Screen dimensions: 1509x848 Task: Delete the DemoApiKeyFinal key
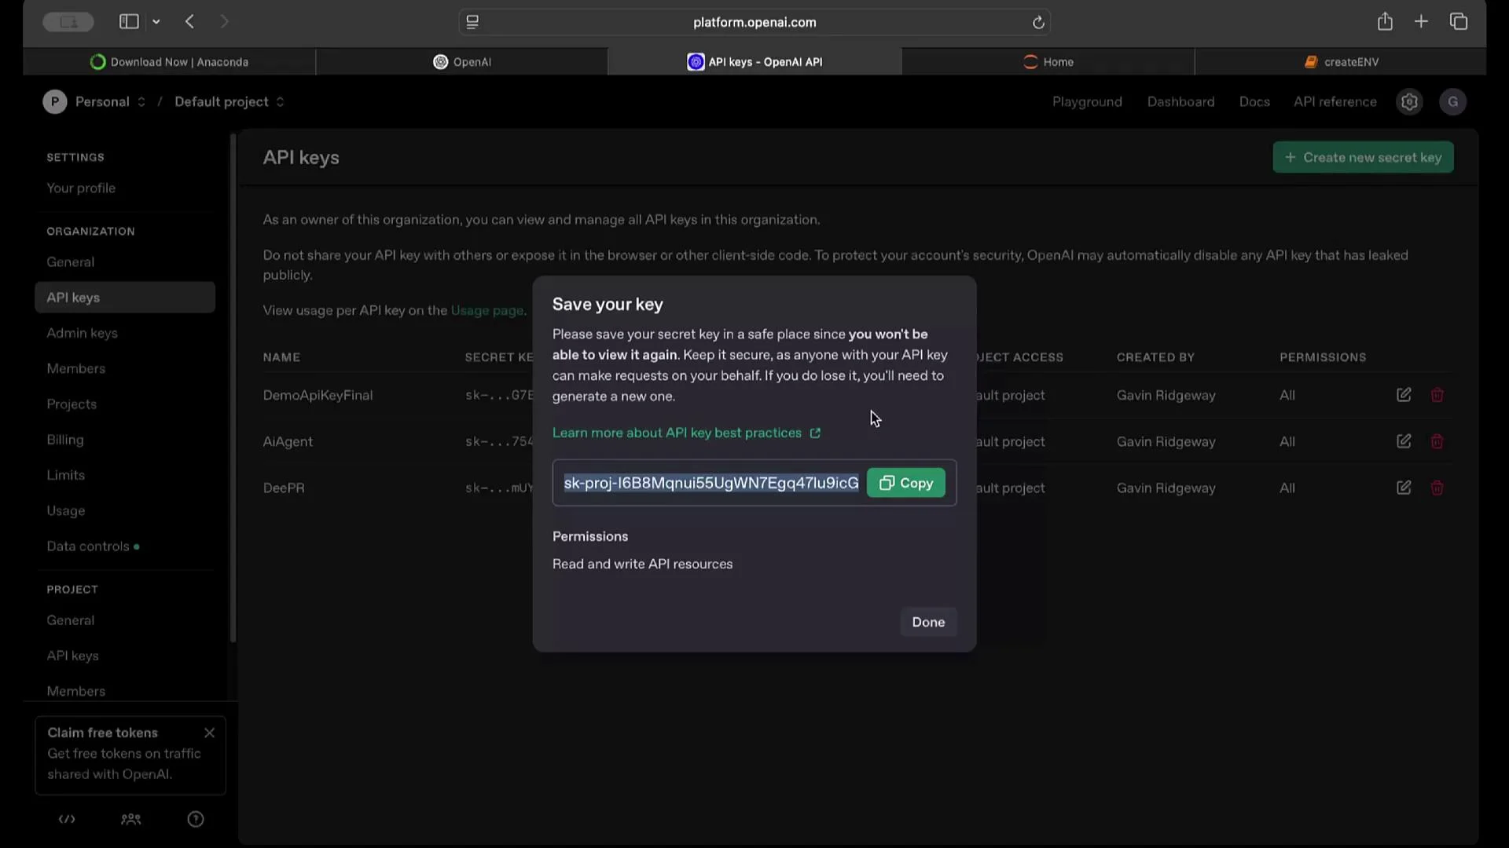click(1437, 395)
